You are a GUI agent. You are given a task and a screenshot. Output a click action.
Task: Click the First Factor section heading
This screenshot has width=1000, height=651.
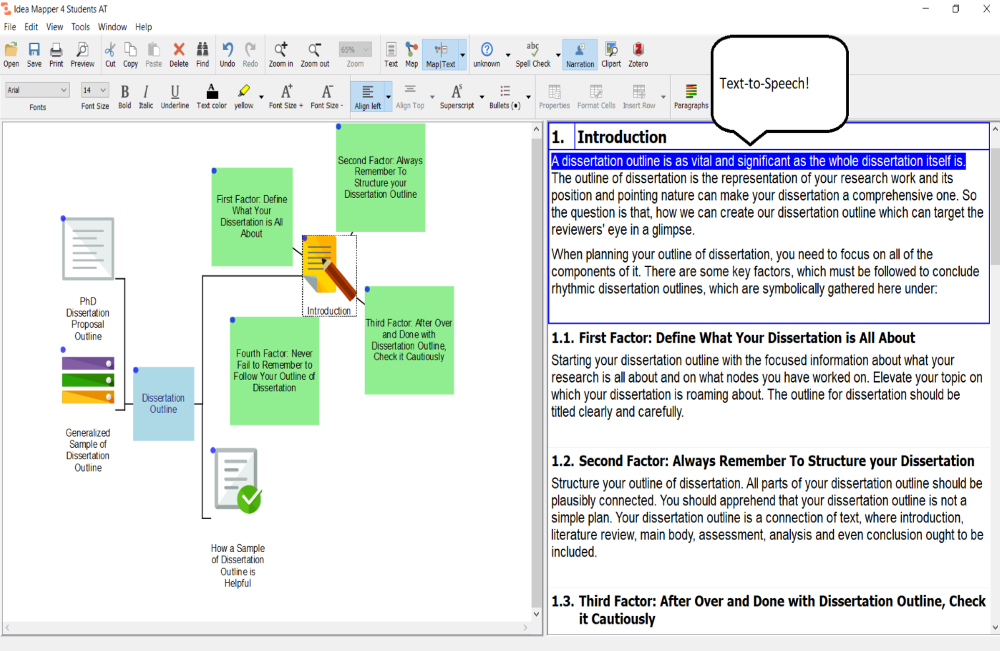click(733, 338)
